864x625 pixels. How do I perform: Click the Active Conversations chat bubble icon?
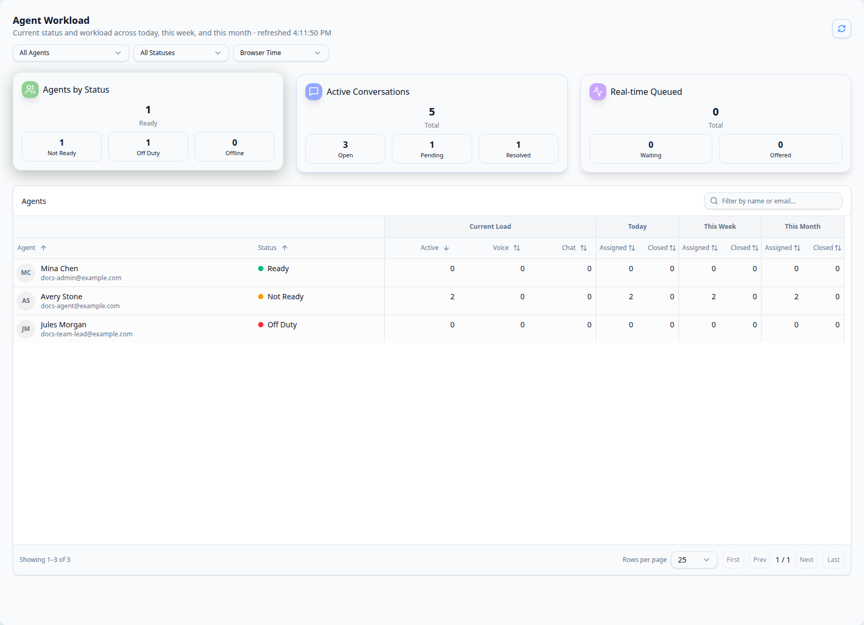[314, 92]
